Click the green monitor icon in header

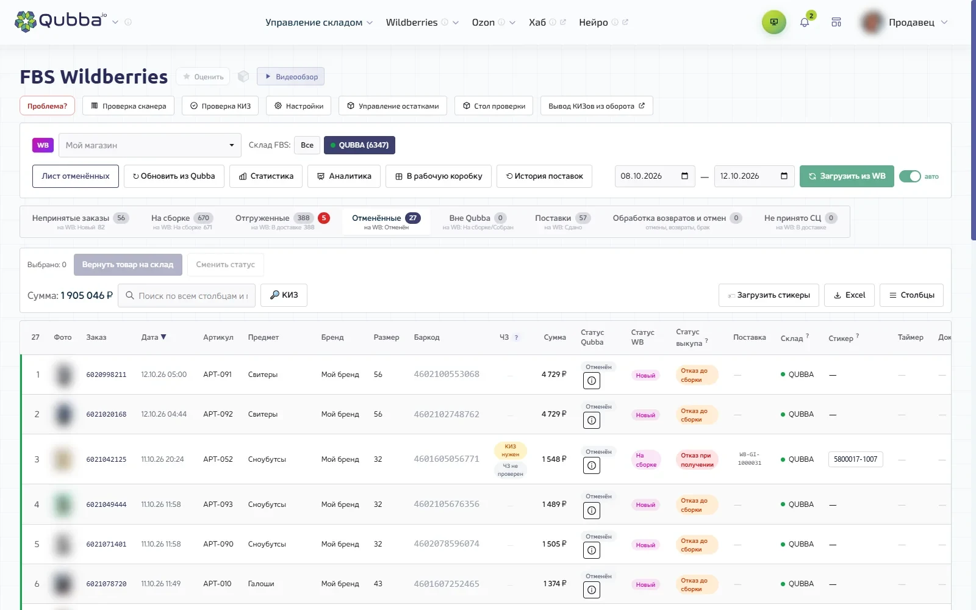[x=773, y=22]
